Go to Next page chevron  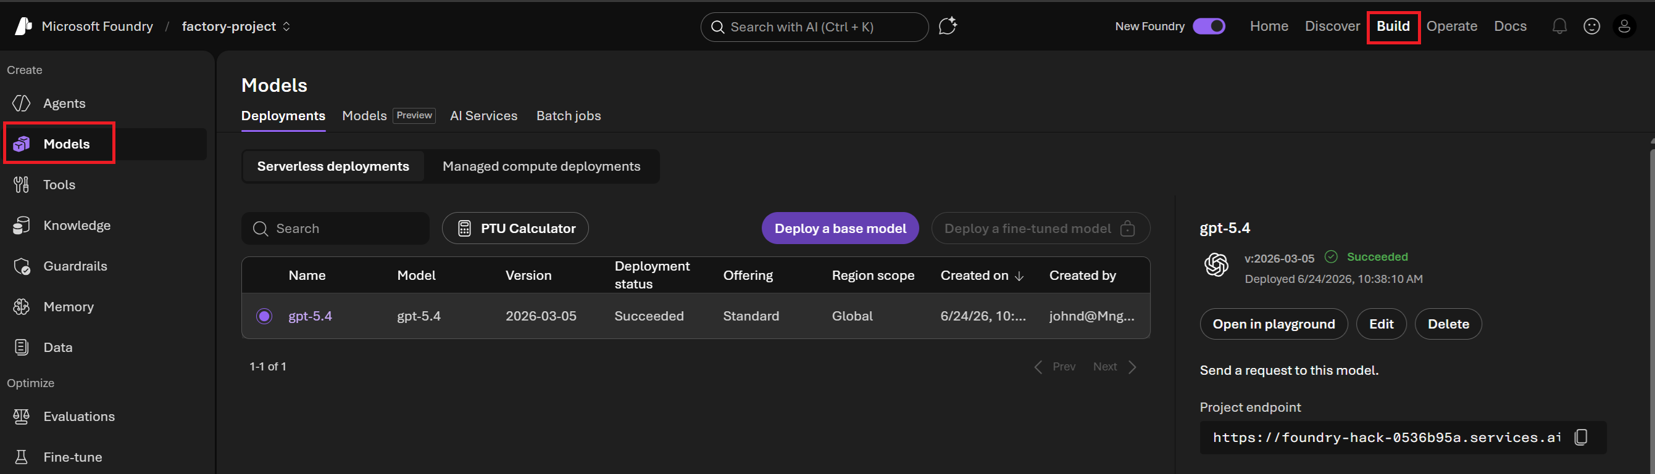coord(1133,367)
